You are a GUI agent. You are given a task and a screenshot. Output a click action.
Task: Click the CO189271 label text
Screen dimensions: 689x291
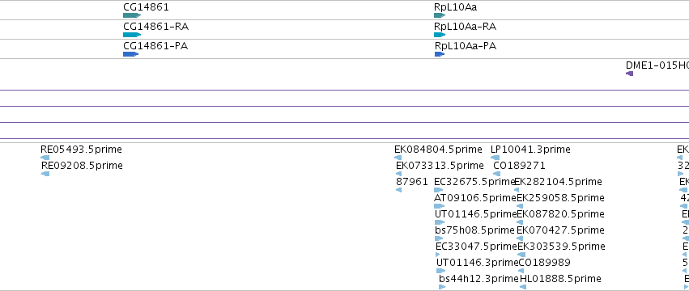click(520, 166)
